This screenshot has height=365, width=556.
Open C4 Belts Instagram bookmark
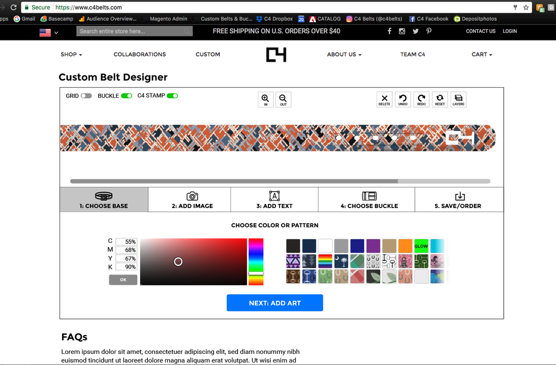pyautogui.click(x=374, y=19)
